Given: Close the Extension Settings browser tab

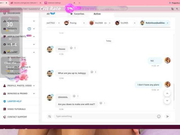Looking at the screenshot, I should [x=74, y=3].
